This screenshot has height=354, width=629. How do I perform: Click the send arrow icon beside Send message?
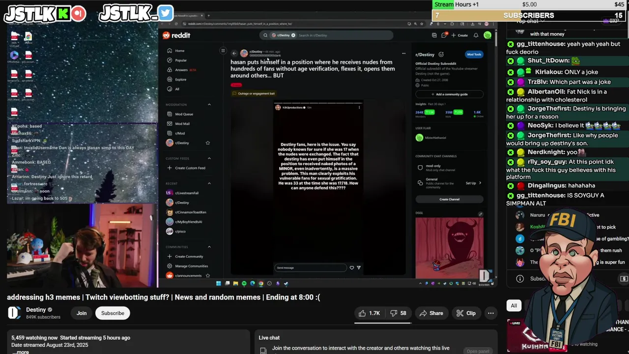tap(359, 267)
